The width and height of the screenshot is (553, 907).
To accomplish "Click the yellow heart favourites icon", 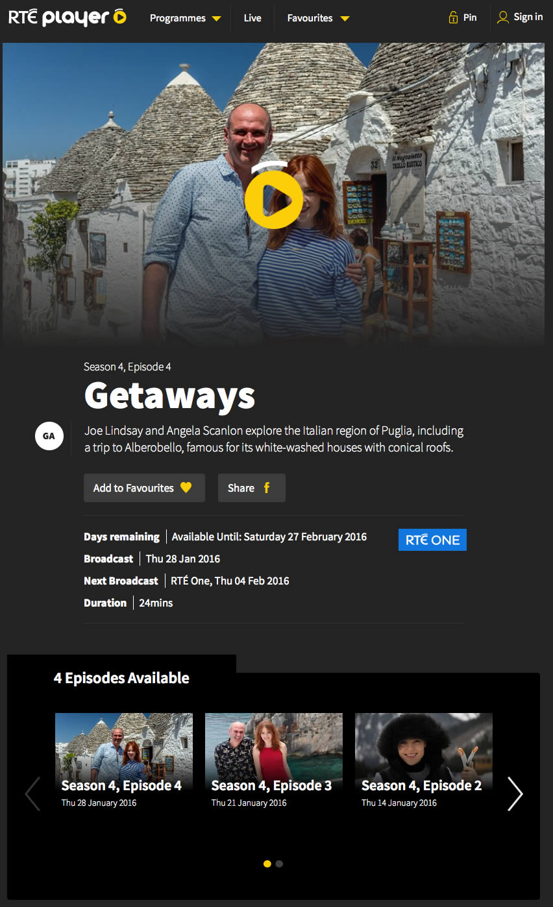I will pos(186,487).
